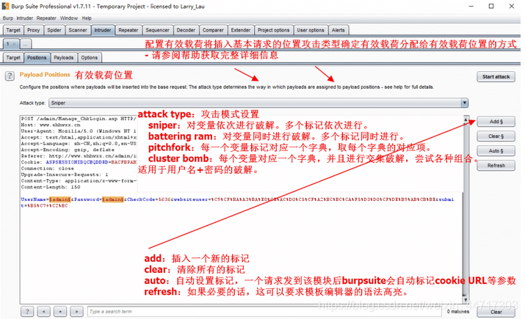Viewport: 525px width, 319px height.
Task: Click the request editor scrollbar up arrow
Action: tap(466, 120)
